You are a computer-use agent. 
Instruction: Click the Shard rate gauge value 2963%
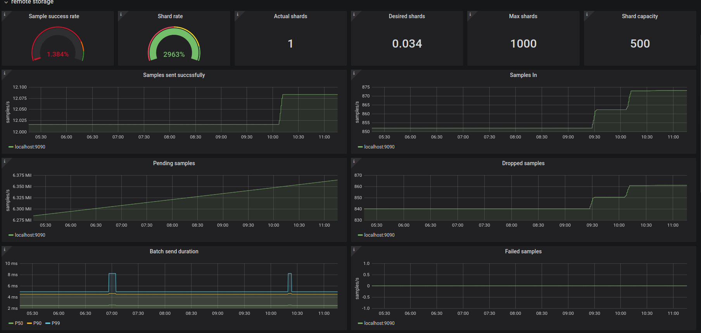coord(174,55)
